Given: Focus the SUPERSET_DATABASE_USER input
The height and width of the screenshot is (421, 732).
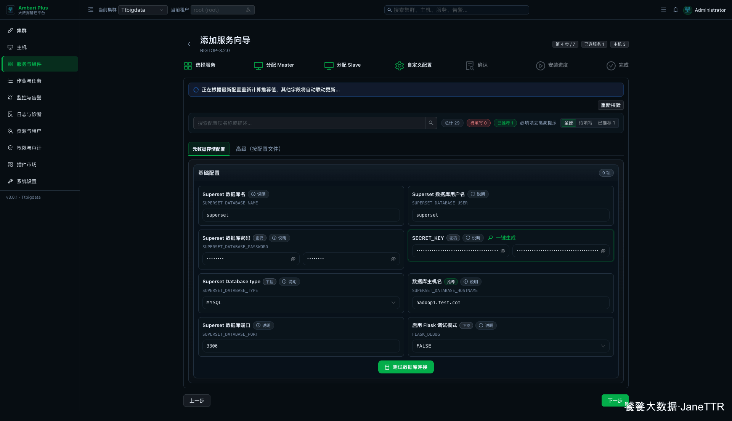Looking at the screenshot, I should [511, 215].
